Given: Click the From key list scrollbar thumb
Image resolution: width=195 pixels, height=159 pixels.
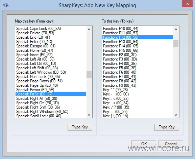Looking at the screenshot, I should 89,74.
